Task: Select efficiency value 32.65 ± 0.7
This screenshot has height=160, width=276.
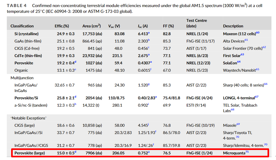Action: [65, 85]
